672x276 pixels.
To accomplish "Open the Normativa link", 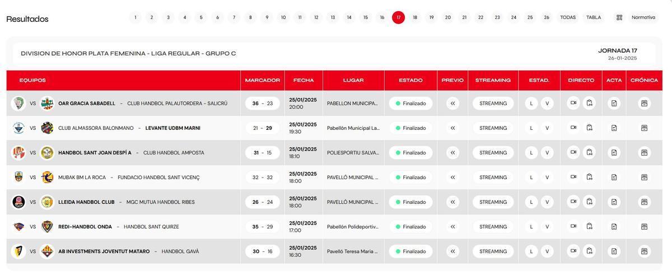I will [x=643, y=17].
